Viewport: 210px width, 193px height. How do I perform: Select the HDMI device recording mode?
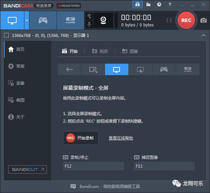point(71,21)
